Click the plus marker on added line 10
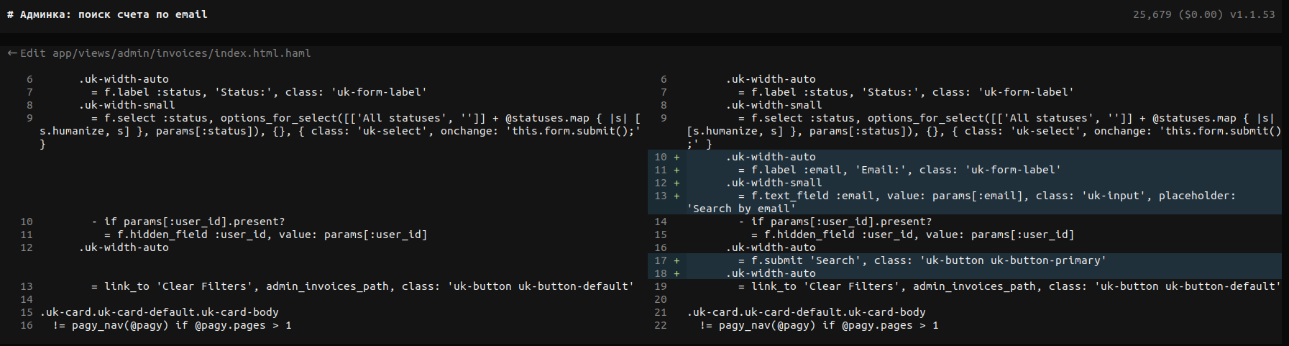 pyautogui.click(x=676, y=157)
